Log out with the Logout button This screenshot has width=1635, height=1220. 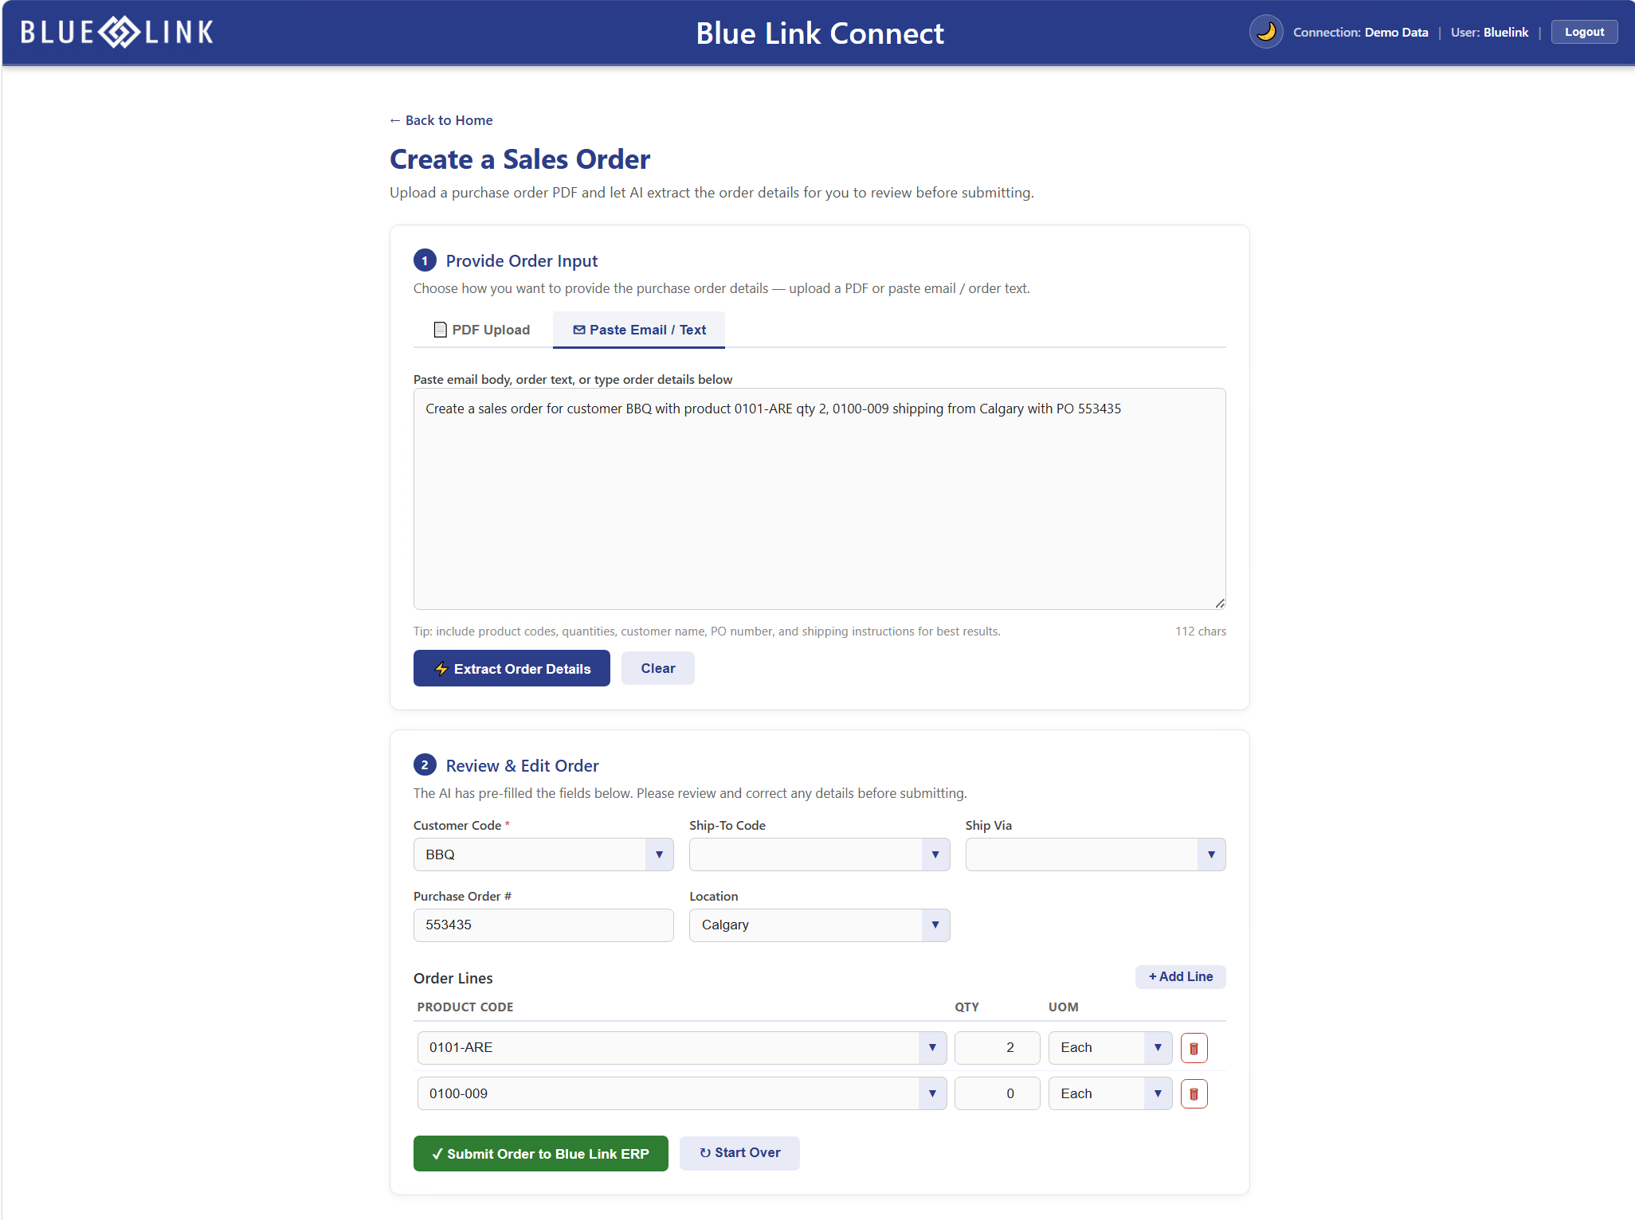coord(1584,33)
